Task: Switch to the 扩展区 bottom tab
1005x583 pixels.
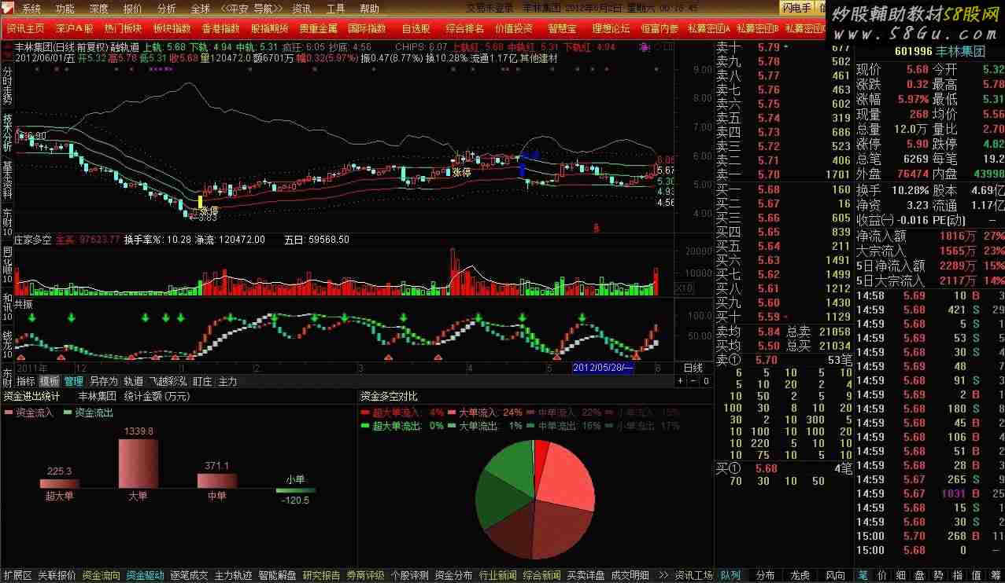Action: (x=17, y=575)
